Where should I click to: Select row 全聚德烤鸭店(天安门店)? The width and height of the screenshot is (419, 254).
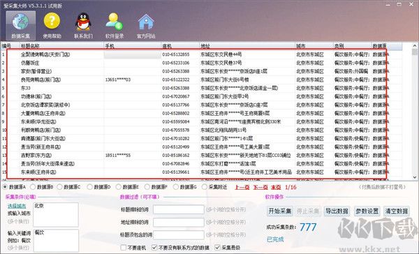(45, 54)
